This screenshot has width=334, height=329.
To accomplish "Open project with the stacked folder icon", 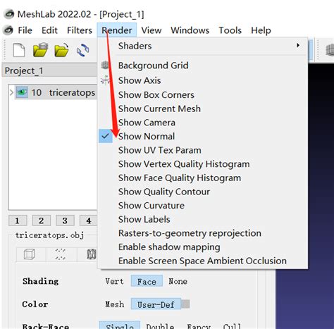I will tap(40, 49).
